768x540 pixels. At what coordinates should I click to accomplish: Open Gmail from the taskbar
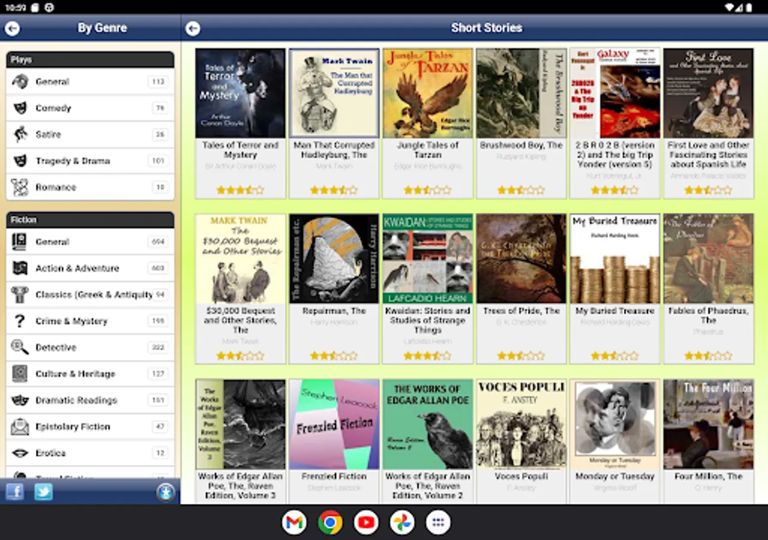click(294, 523)
